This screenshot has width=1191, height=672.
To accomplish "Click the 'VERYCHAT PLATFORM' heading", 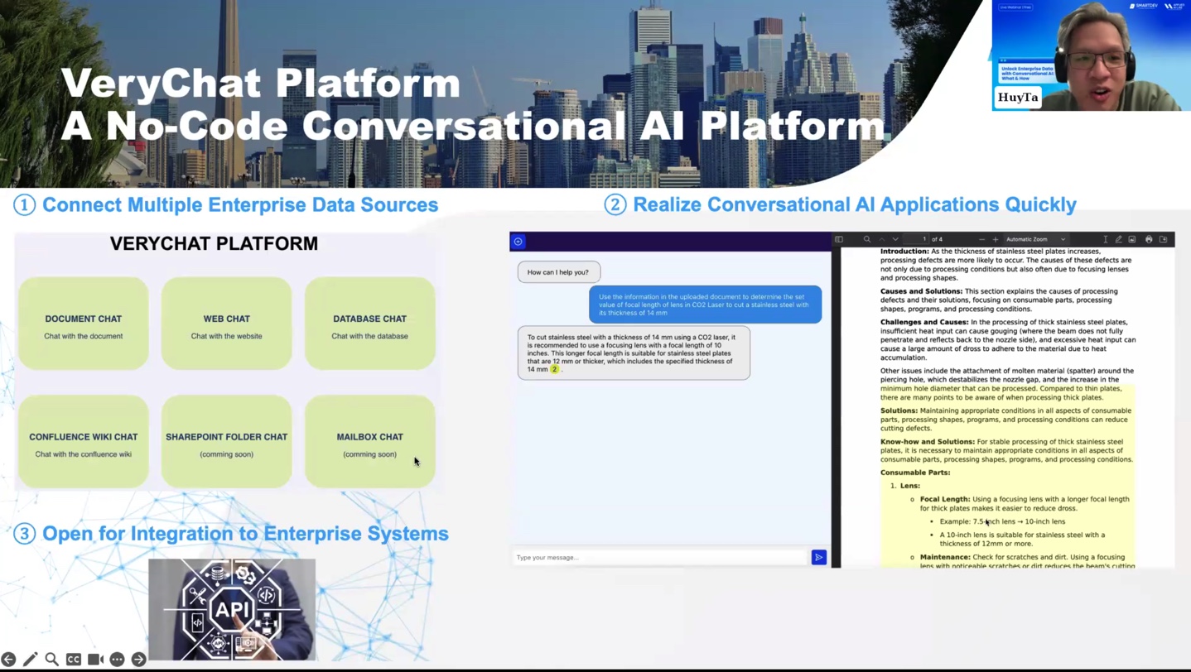I will tap(214, 243).
